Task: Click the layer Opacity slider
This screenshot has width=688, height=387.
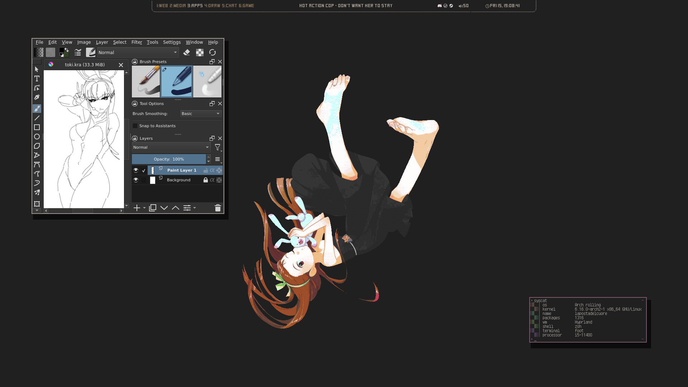Action: tap(169, 159)
